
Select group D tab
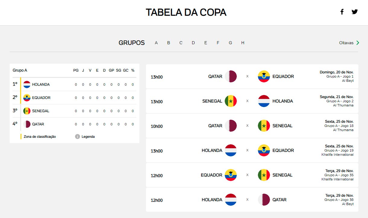pos(193,43)
